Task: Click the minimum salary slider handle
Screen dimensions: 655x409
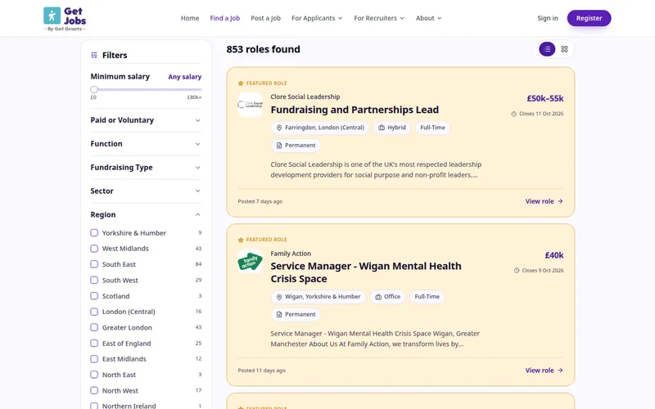Action: pyautogui.click(x=94, y=89)
